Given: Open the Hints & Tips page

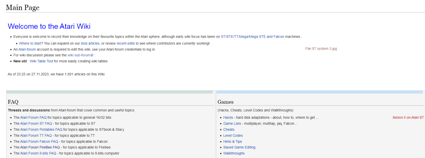Looking at the screenshot, I should 232,142.
